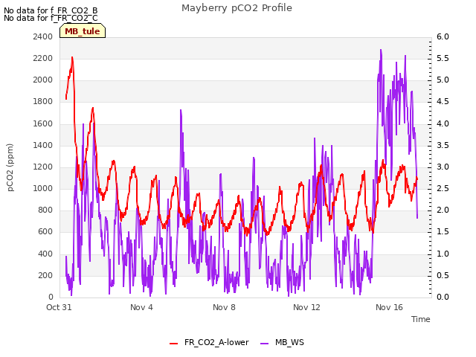This screenshot has width=476, height=357.
Task: Click the FR_CO2_A-lower legend entry
Action: 209,342
